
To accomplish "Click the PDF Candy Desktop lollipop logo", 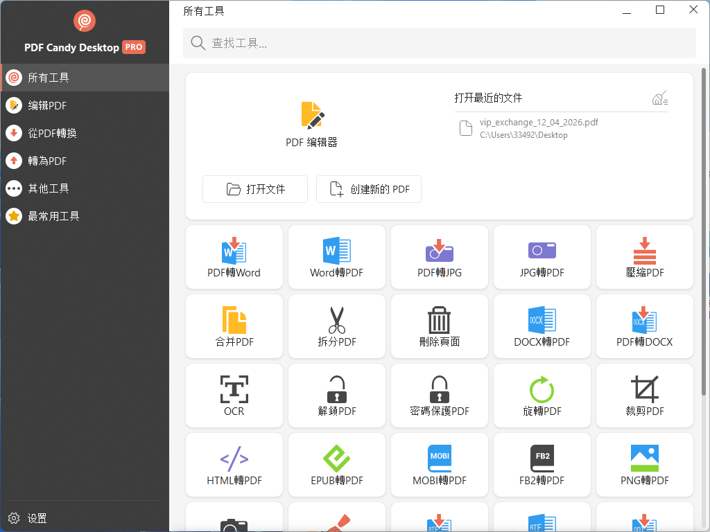I will pyautogui.click(x=84, y=21).
